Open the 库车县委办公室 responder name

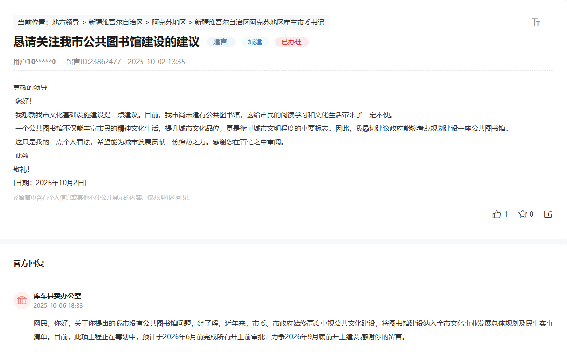coord(57,296)
